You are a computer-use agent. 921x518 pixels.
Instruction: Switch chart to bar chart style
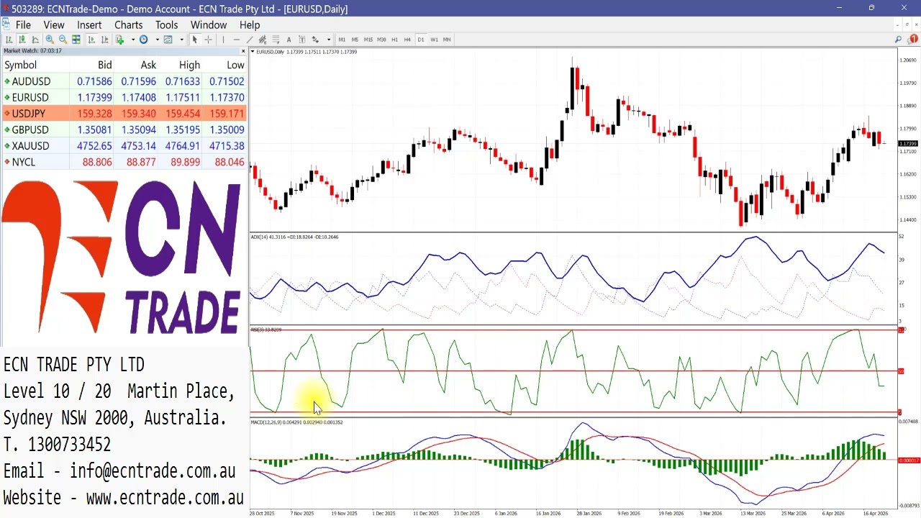tap(9, 40)
